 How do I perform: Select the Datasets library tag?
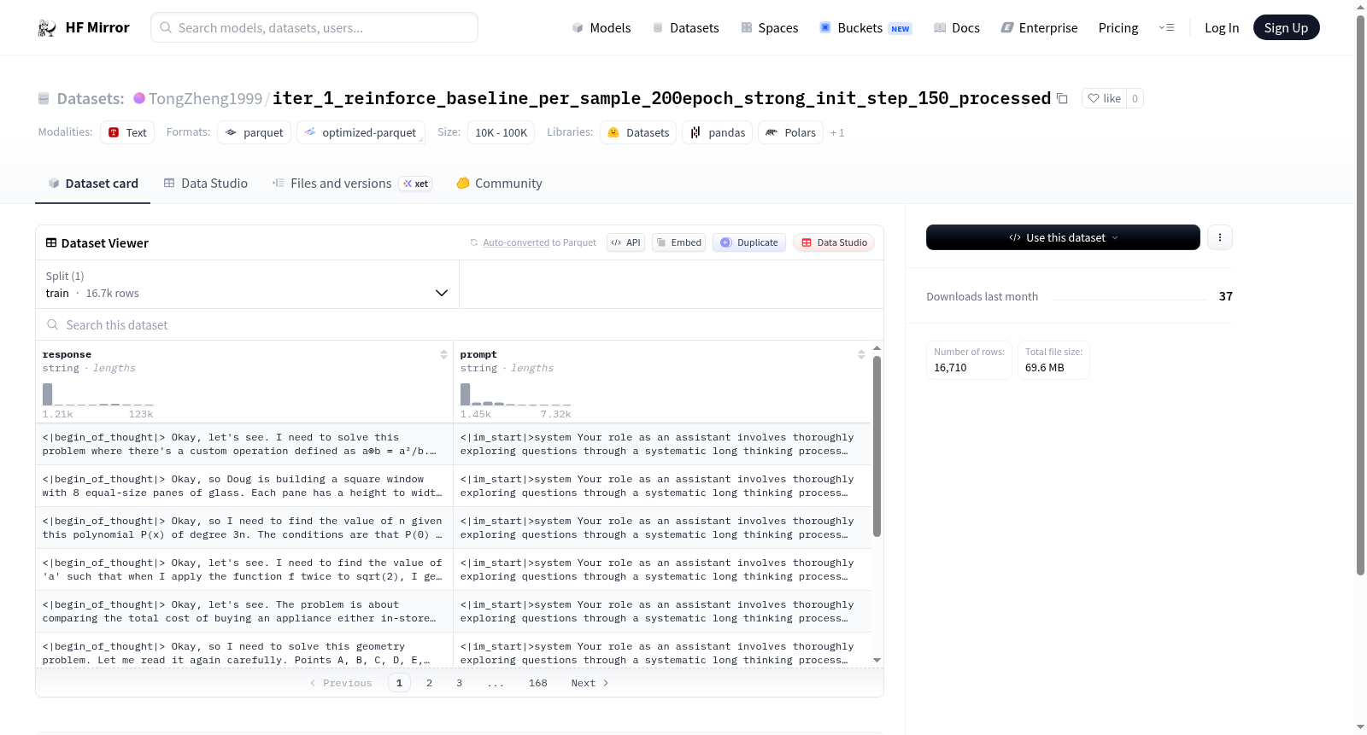tap(638, 132)
